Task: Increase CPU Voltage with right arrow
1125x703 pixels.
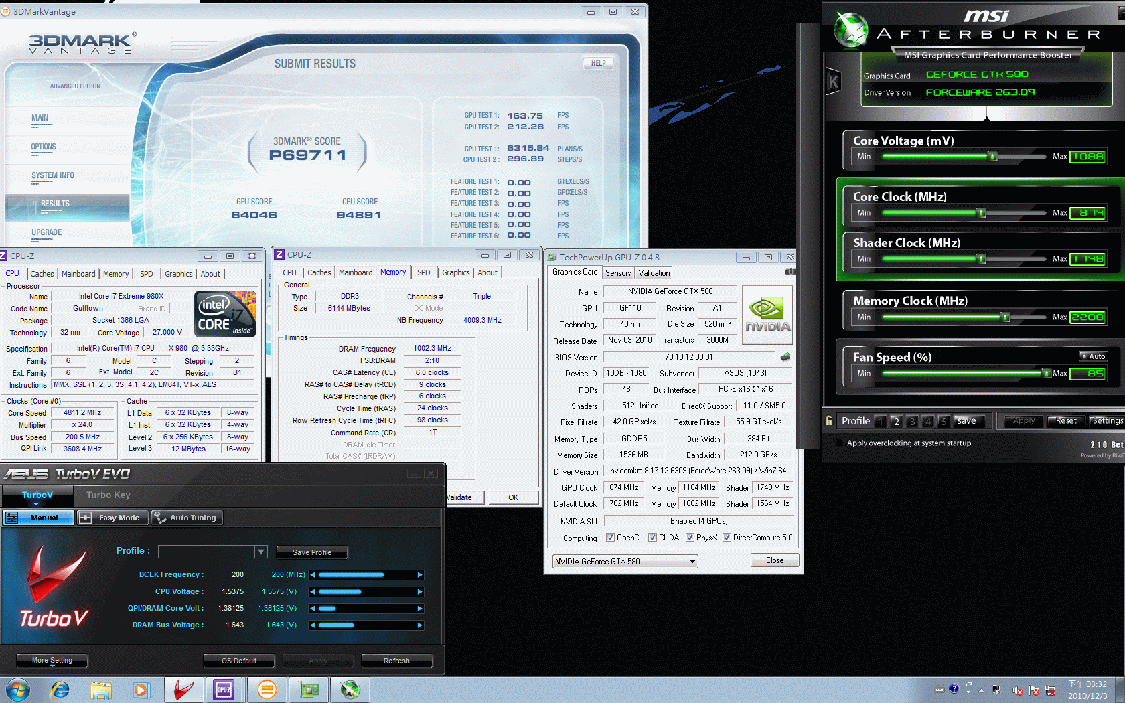Action: tap(420, 592)
